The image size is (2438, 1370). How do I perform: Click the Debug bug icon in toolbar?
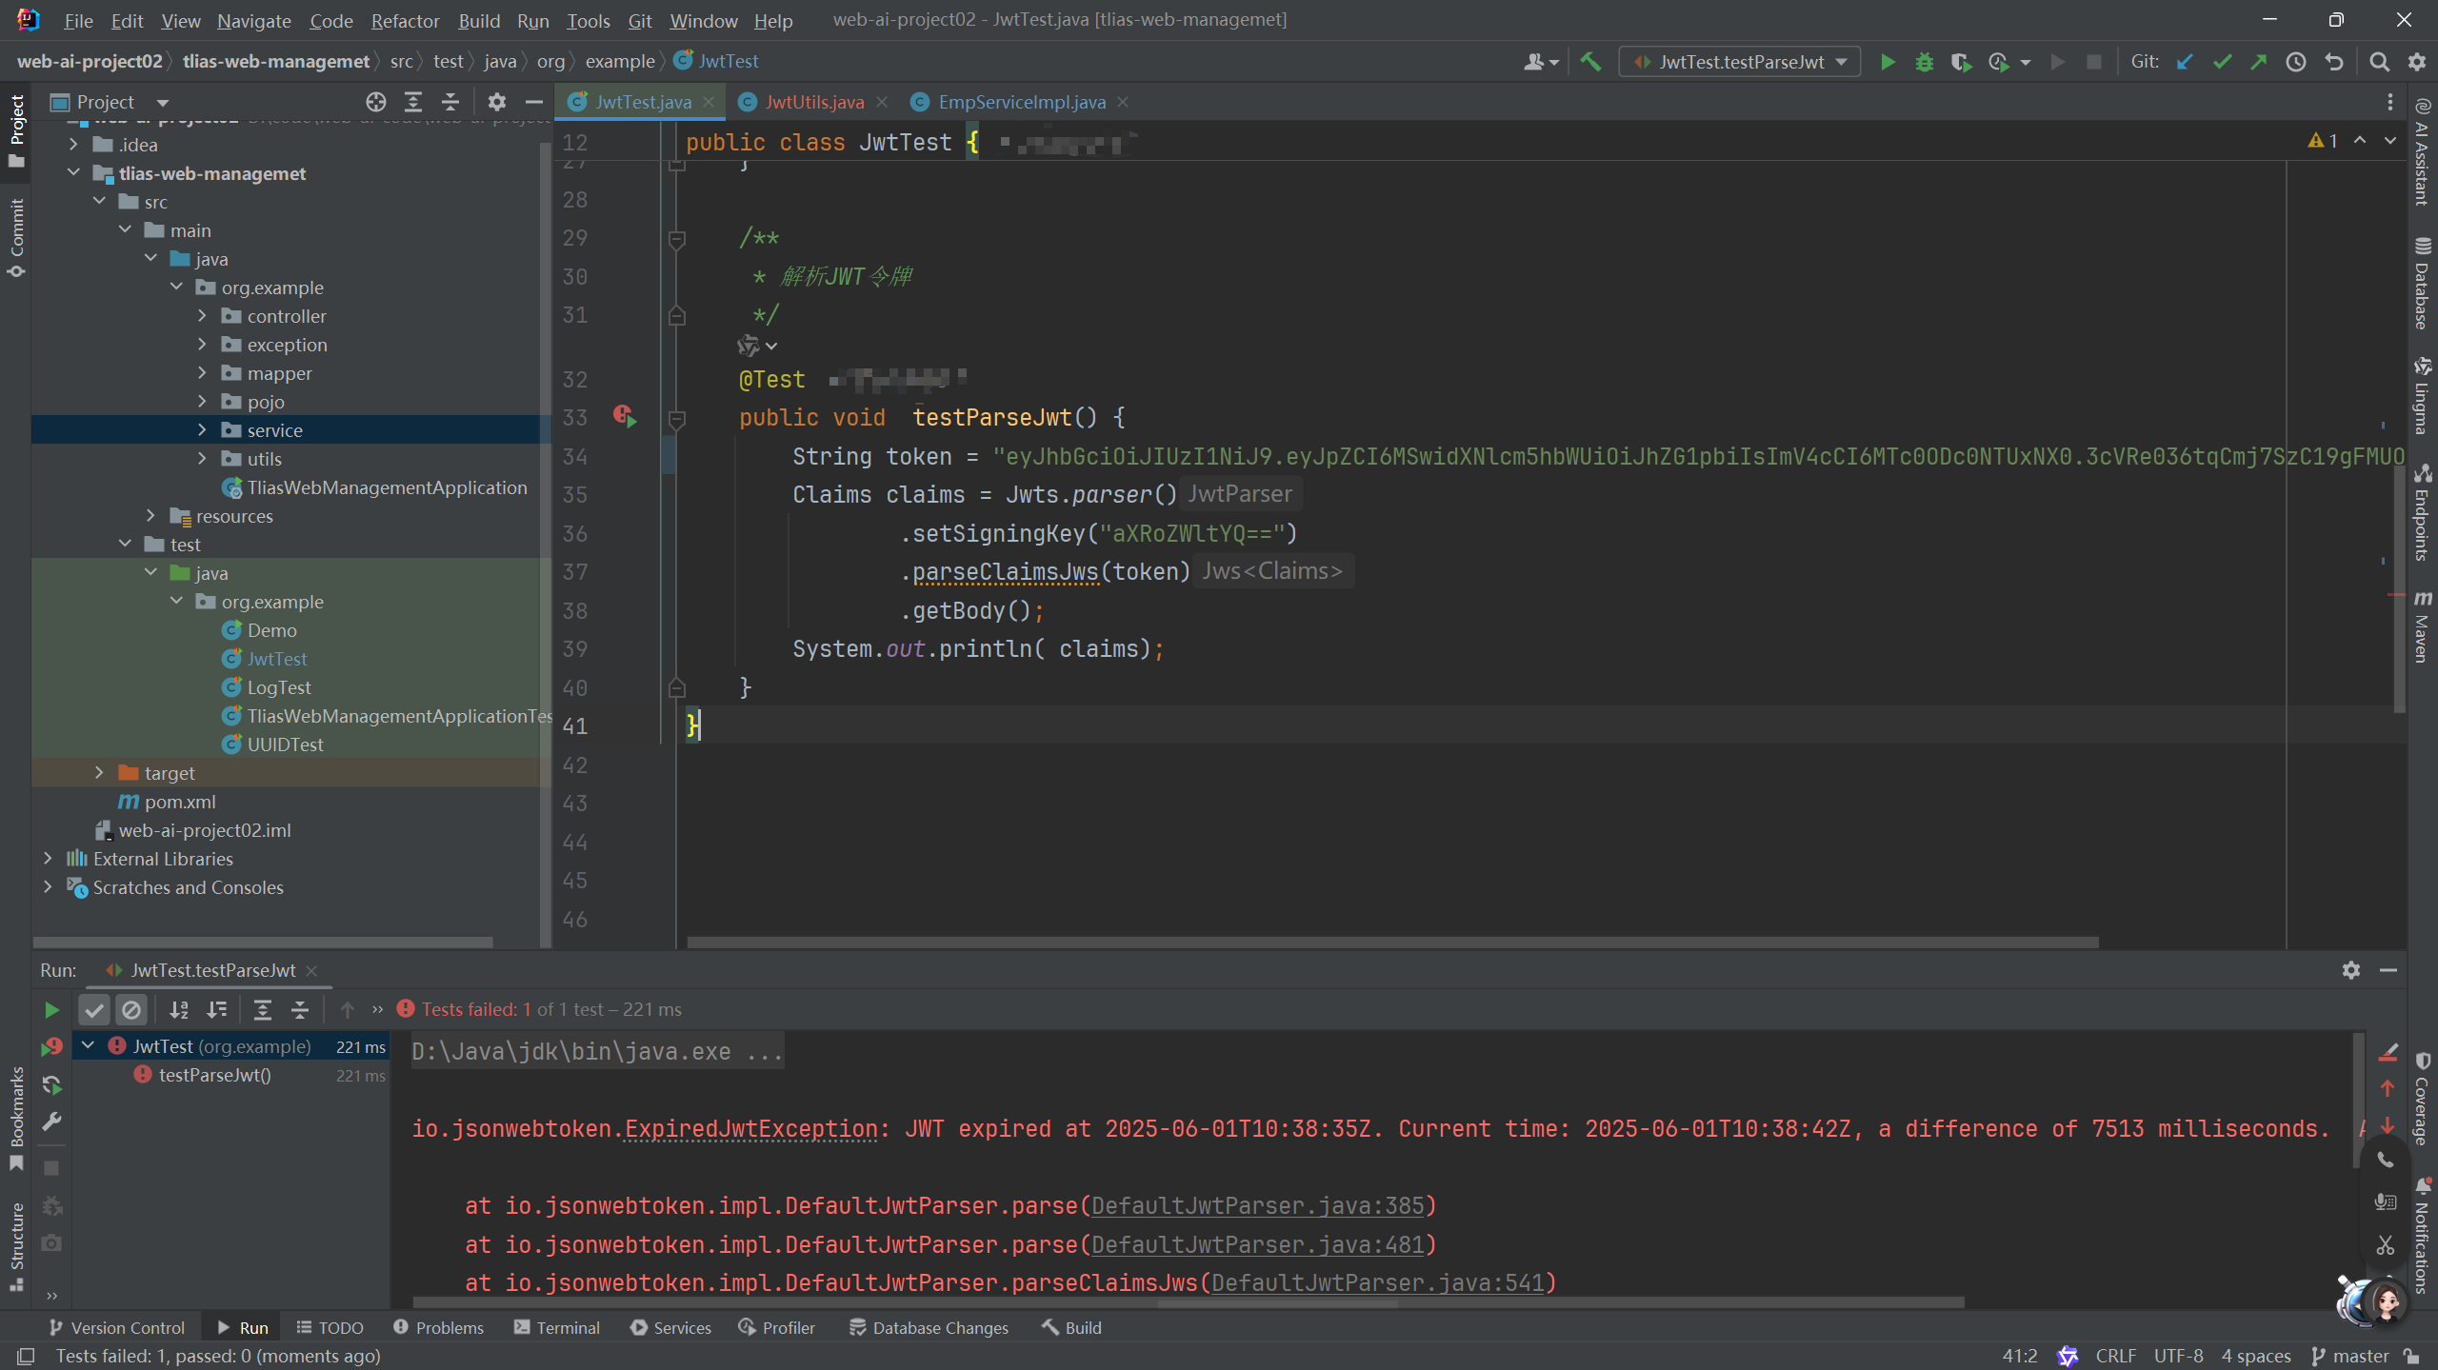point(1924,62)
